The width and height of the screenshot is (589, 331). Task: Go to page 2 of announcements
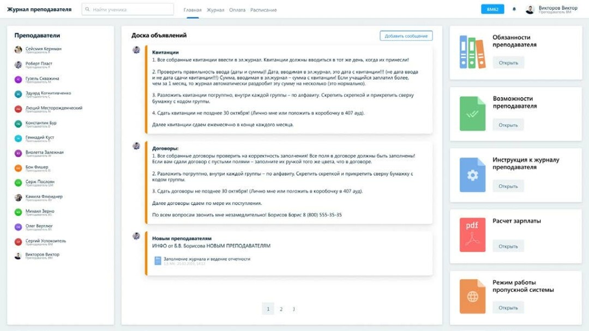pyautogui.click(x=281, y=309)
